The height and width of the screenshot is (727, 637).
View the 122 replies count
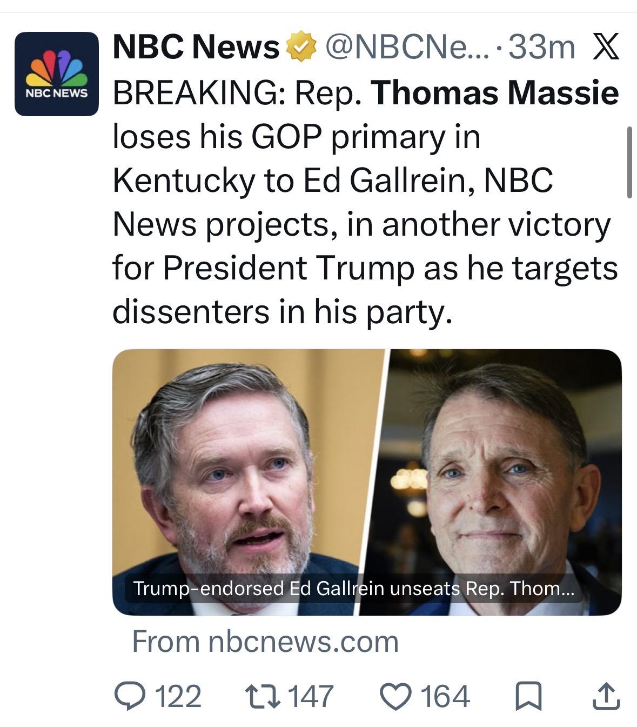[178, 696]
